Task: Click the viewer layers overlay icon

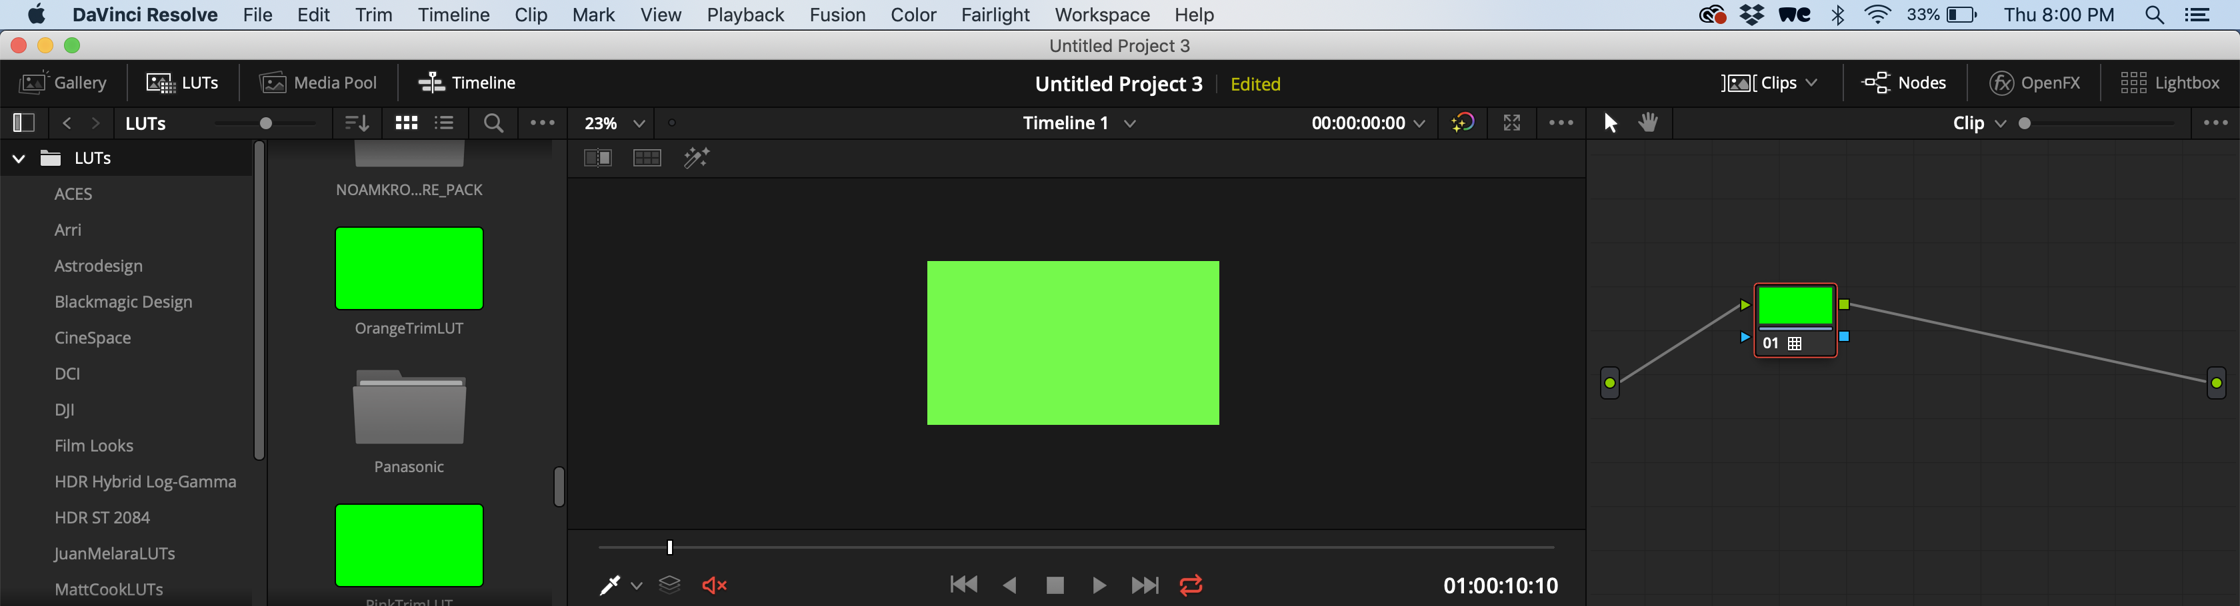Action: (x=669, y=585)
